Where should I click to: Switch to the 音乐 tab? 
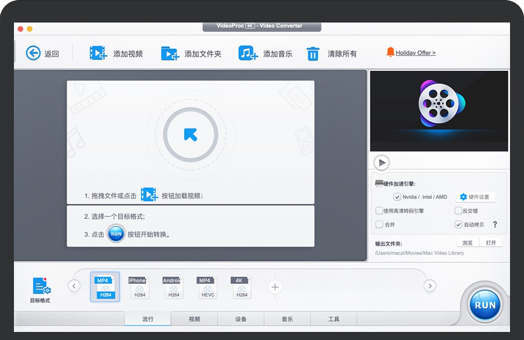[288, 319]
